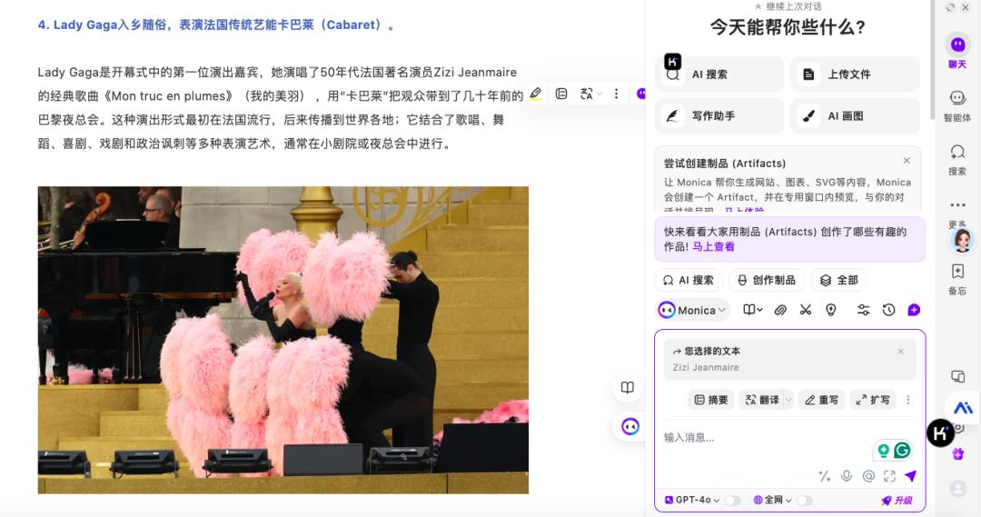Screen dimensions: 981x517
Task: Click the panel expand arrows icon at top right
Action: click(950, 7)
